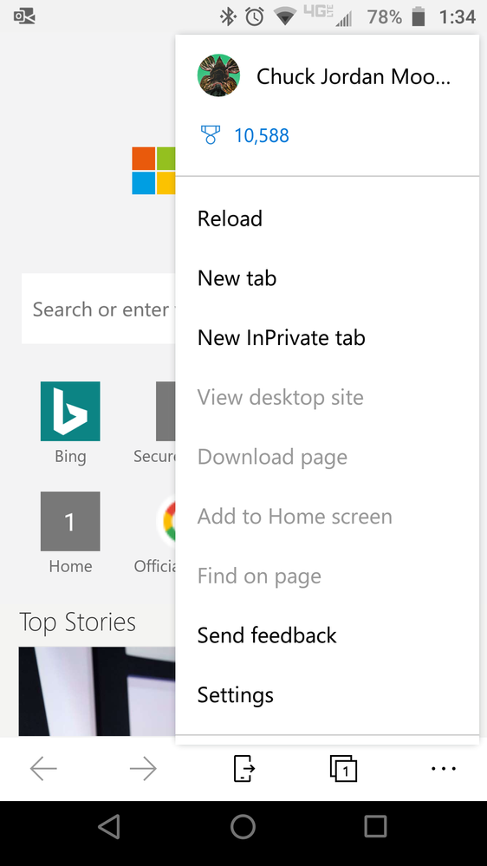Tap the 10,588 rewards points
The width and height of the screenshot is (487, 866).
tap(262, 135)
